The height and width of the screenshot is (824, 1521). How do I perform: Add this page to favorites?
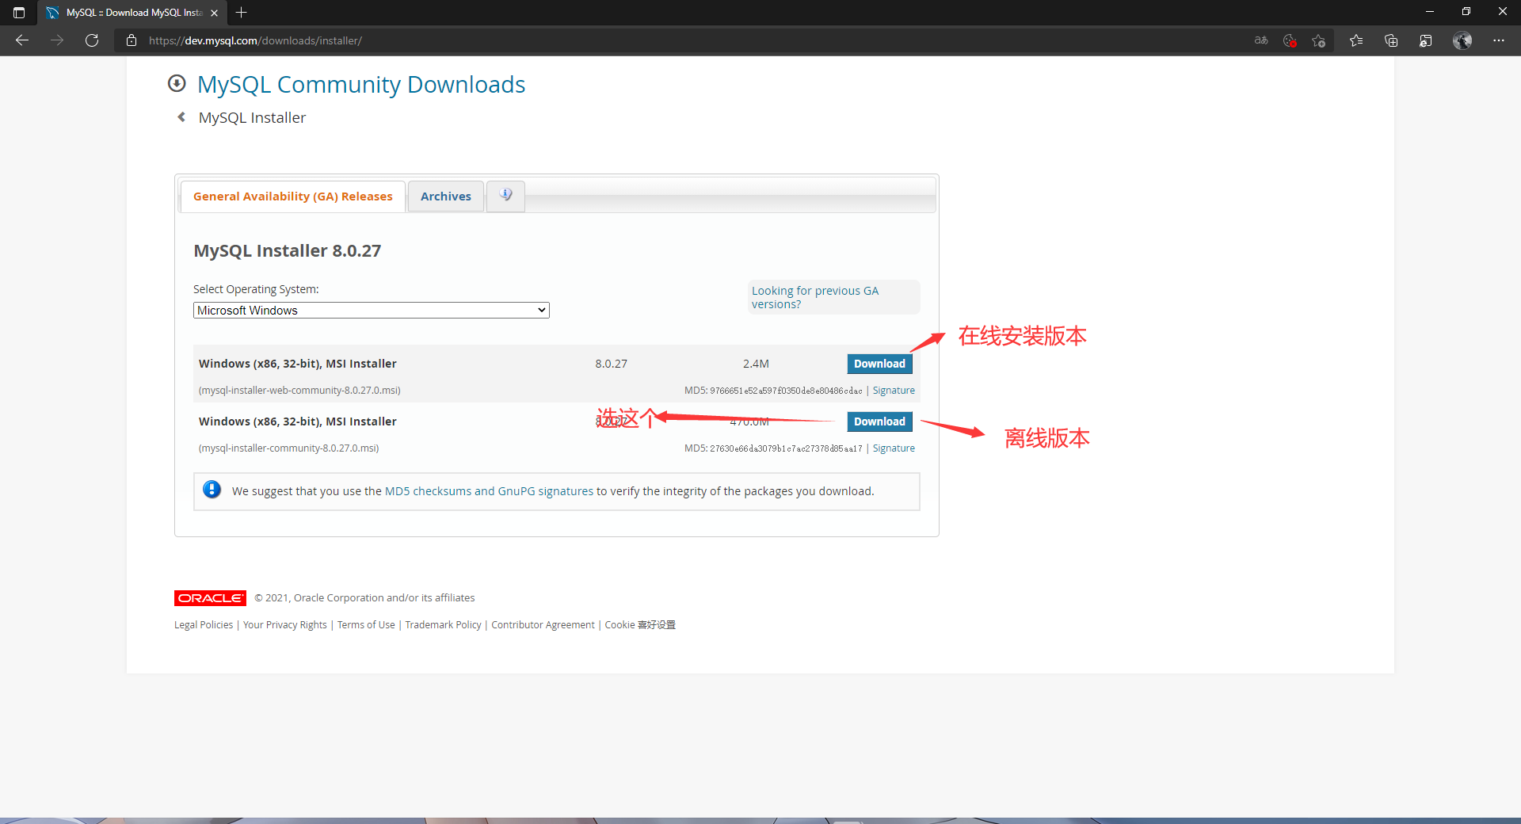pyautogui.click(x=1318, y=40)
